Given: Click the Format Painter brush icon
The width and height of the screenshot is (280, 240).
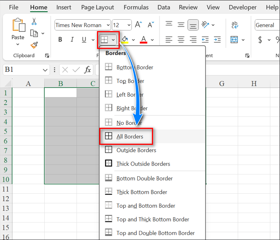Looking at the screenshot, I should tap(34, 45).
